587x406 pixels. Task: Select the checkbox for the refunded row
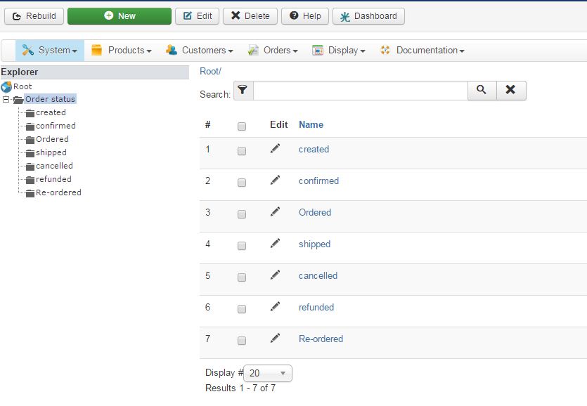[242, 309]
